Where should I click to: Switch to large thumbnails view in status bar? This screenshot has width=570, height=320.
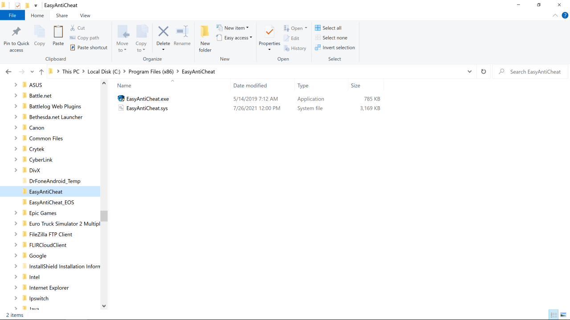(563, 315)
